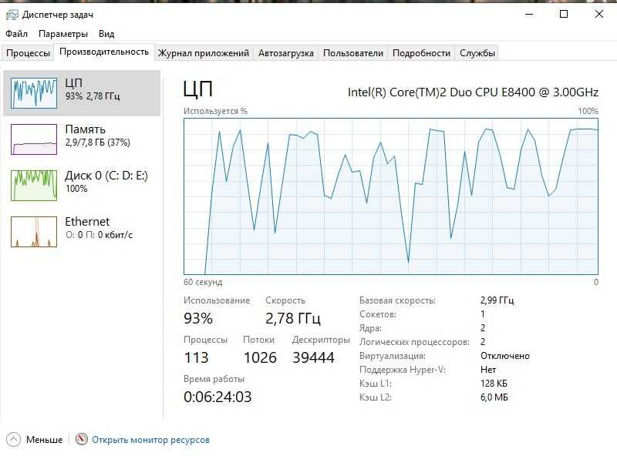Click the 2,78 ГГц Скорость value
The image size is (617, 456).
point(293,318)
